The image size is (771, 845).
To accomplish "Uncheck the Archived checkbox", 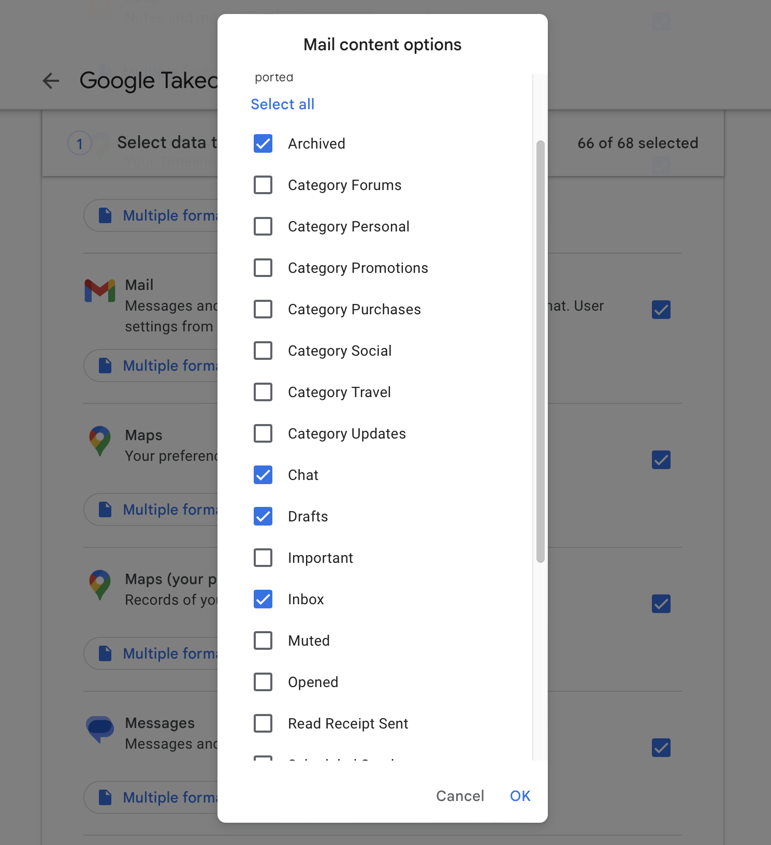I will click(263, 143).
